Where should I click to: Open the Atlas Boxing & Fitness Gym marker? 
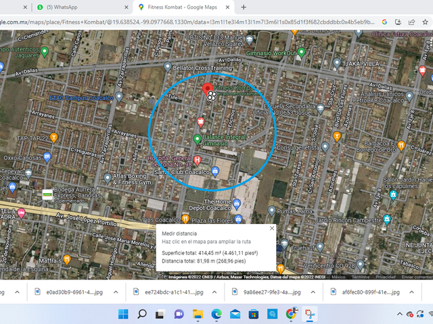coord(108,178)
